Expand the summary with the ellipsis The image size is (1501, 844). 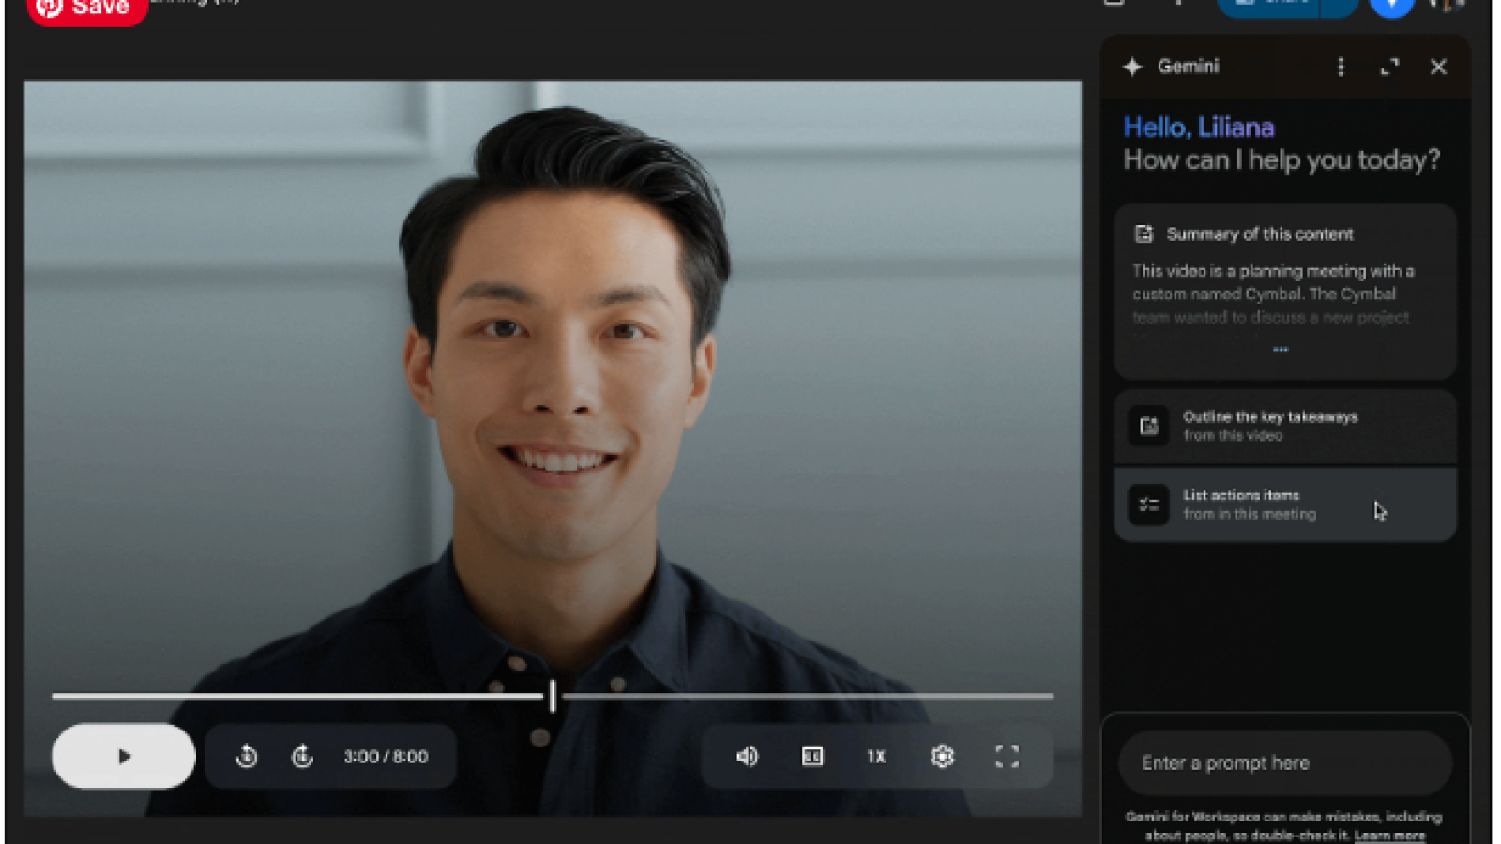1281,349
